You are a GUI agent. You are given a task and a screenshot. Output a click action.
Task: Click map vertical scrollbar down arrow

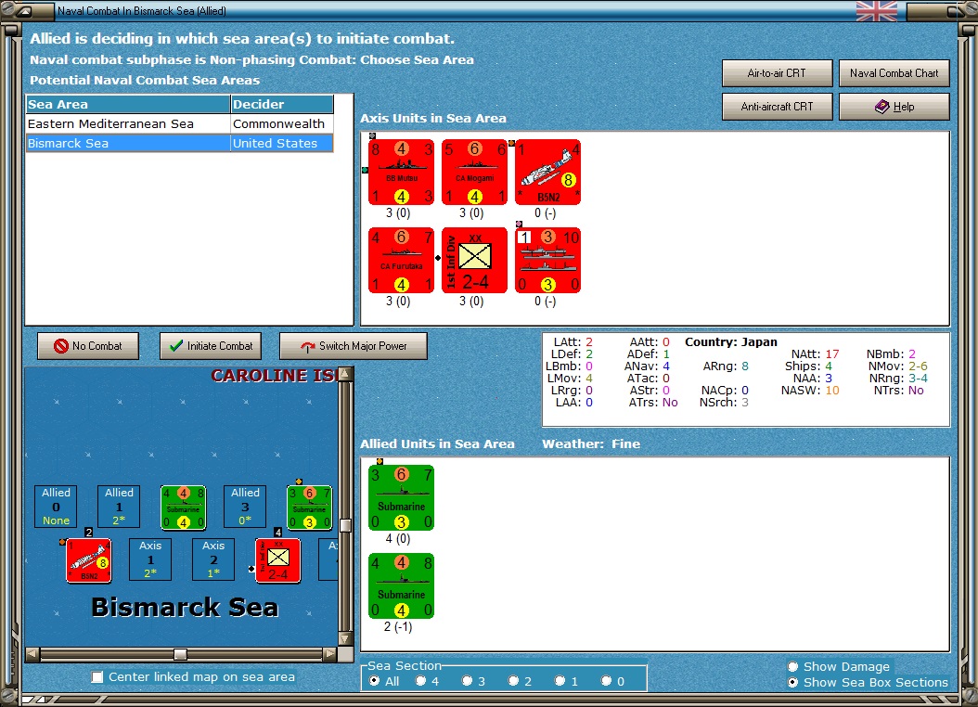pyautogui.click(x=345, y=639)
